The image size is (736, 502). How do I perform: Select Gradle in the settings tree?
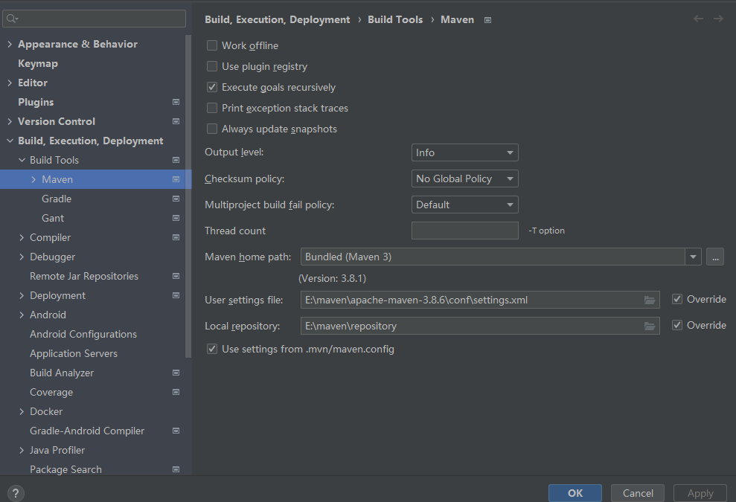[57, 199]
